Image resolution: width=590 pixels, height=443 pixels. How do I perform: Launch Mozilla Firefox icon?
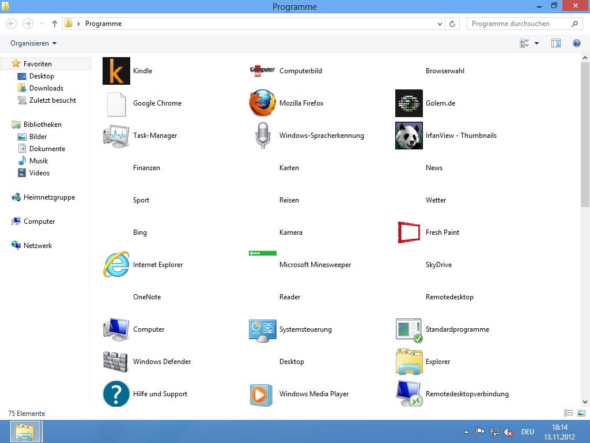(263, 103)
